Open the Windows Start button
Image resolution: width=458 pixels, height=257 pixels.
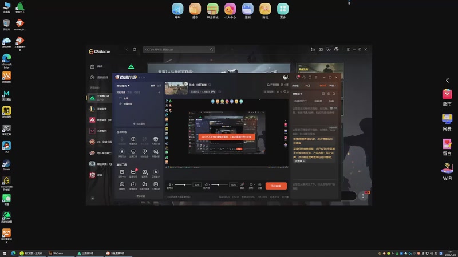(4, 253)
